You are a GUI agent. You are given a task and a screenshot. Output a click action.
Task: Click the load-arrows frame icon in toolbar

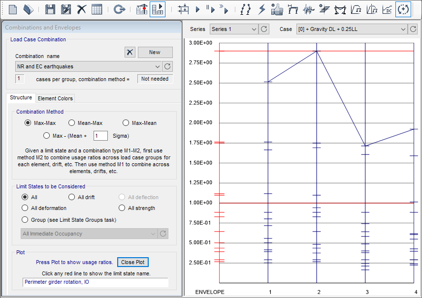[183, 9]
